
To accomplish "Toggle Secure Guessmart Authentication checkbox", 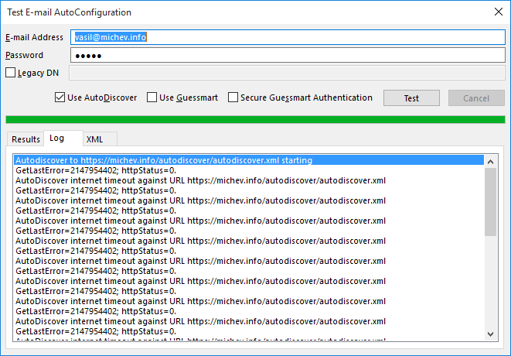I will pyautogui.click(x=233, y=98).
